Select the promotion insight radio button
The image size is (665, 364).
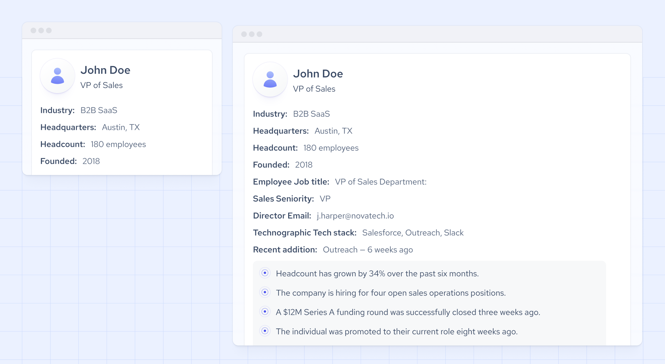[265, 331]
